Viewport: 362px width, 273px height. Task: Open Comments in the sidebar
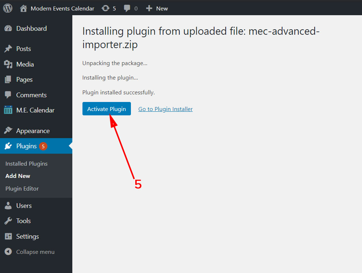31,95
